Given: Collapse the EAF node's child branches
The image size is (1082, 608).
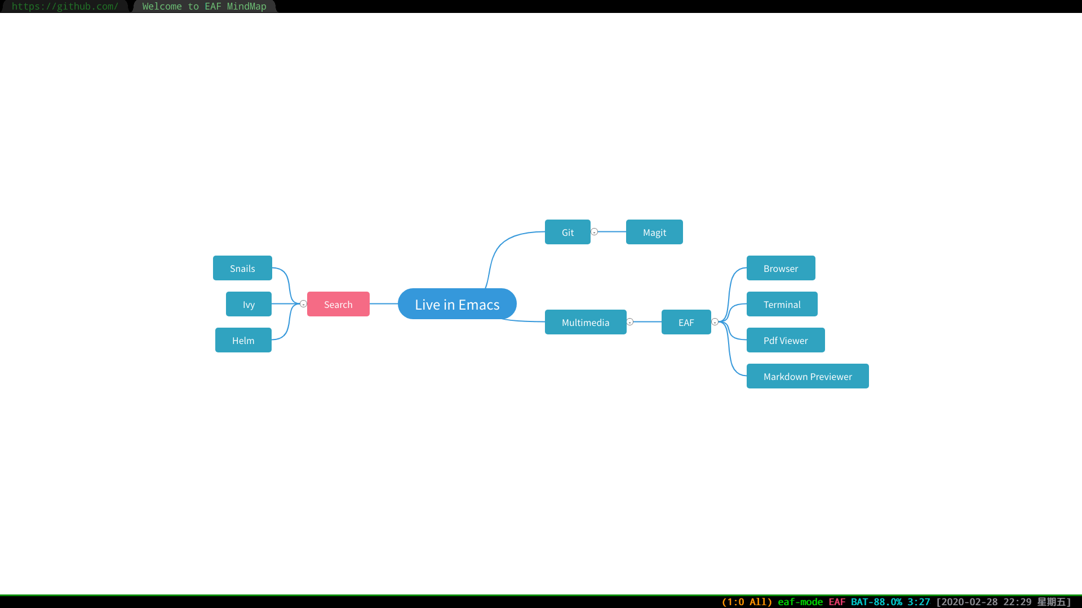Looking at the screenshot, I should click(x=715, y=322).
